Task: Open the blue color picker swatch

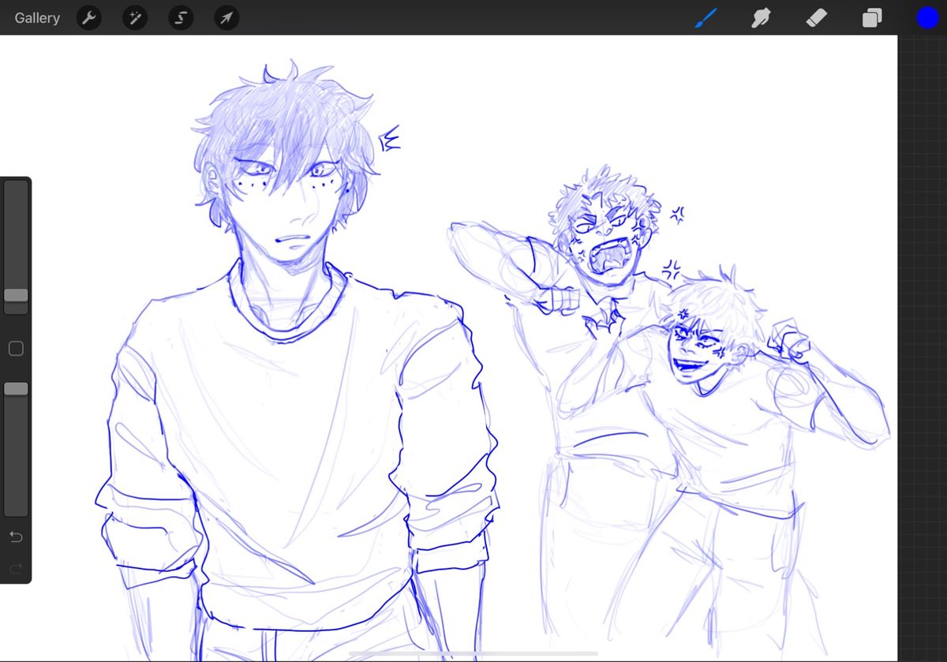Action: pyautogui.click(x=927, y=17)
